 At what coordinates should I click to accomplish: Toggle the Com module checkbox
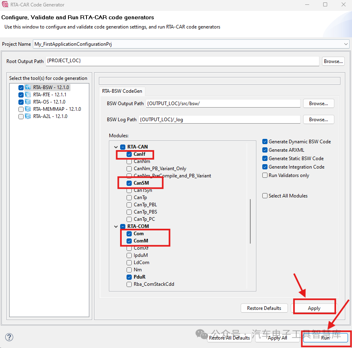129,234
